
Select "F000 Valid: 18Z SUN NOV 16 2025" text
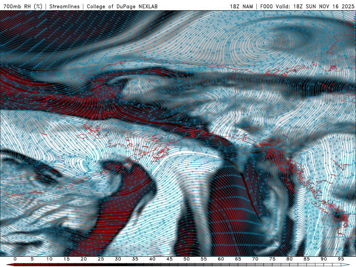307,6
